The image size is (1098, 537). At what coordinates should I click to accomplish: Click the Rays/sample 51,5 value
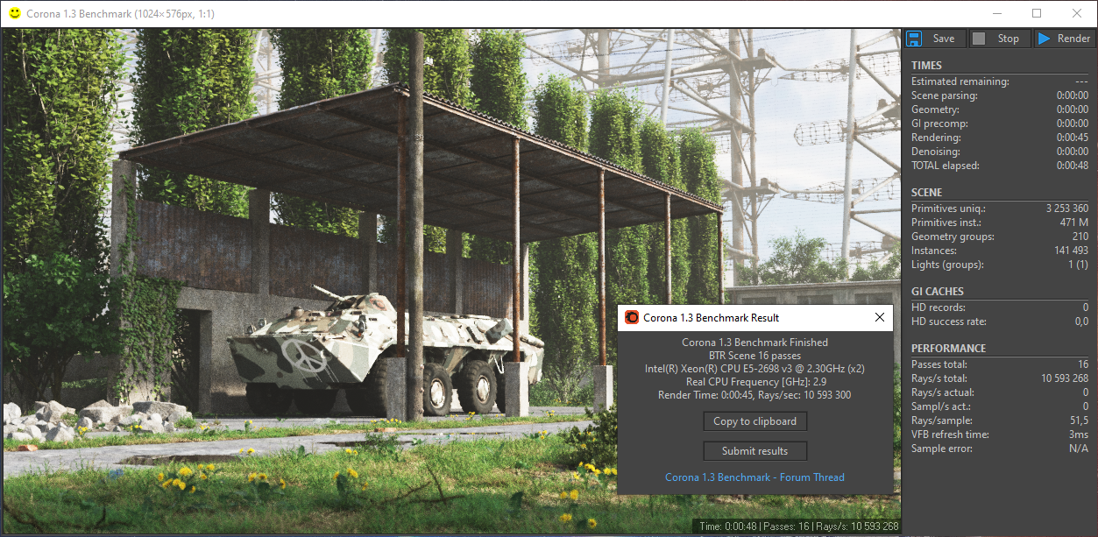tap(1080, 420)
